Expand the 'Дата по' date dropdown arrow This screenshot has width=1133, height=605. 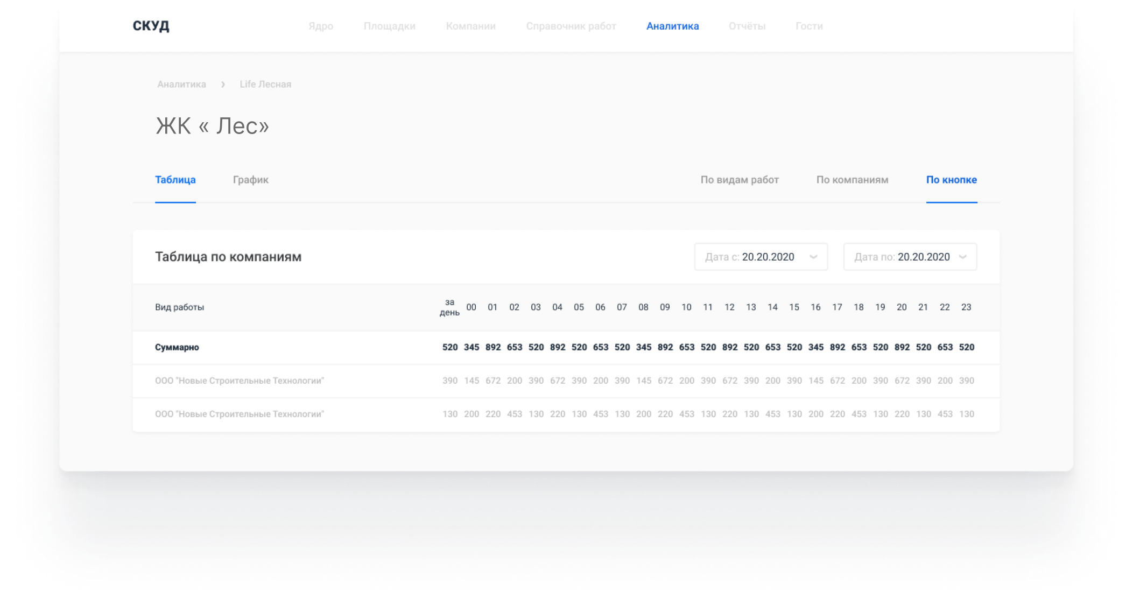point(962,257)
